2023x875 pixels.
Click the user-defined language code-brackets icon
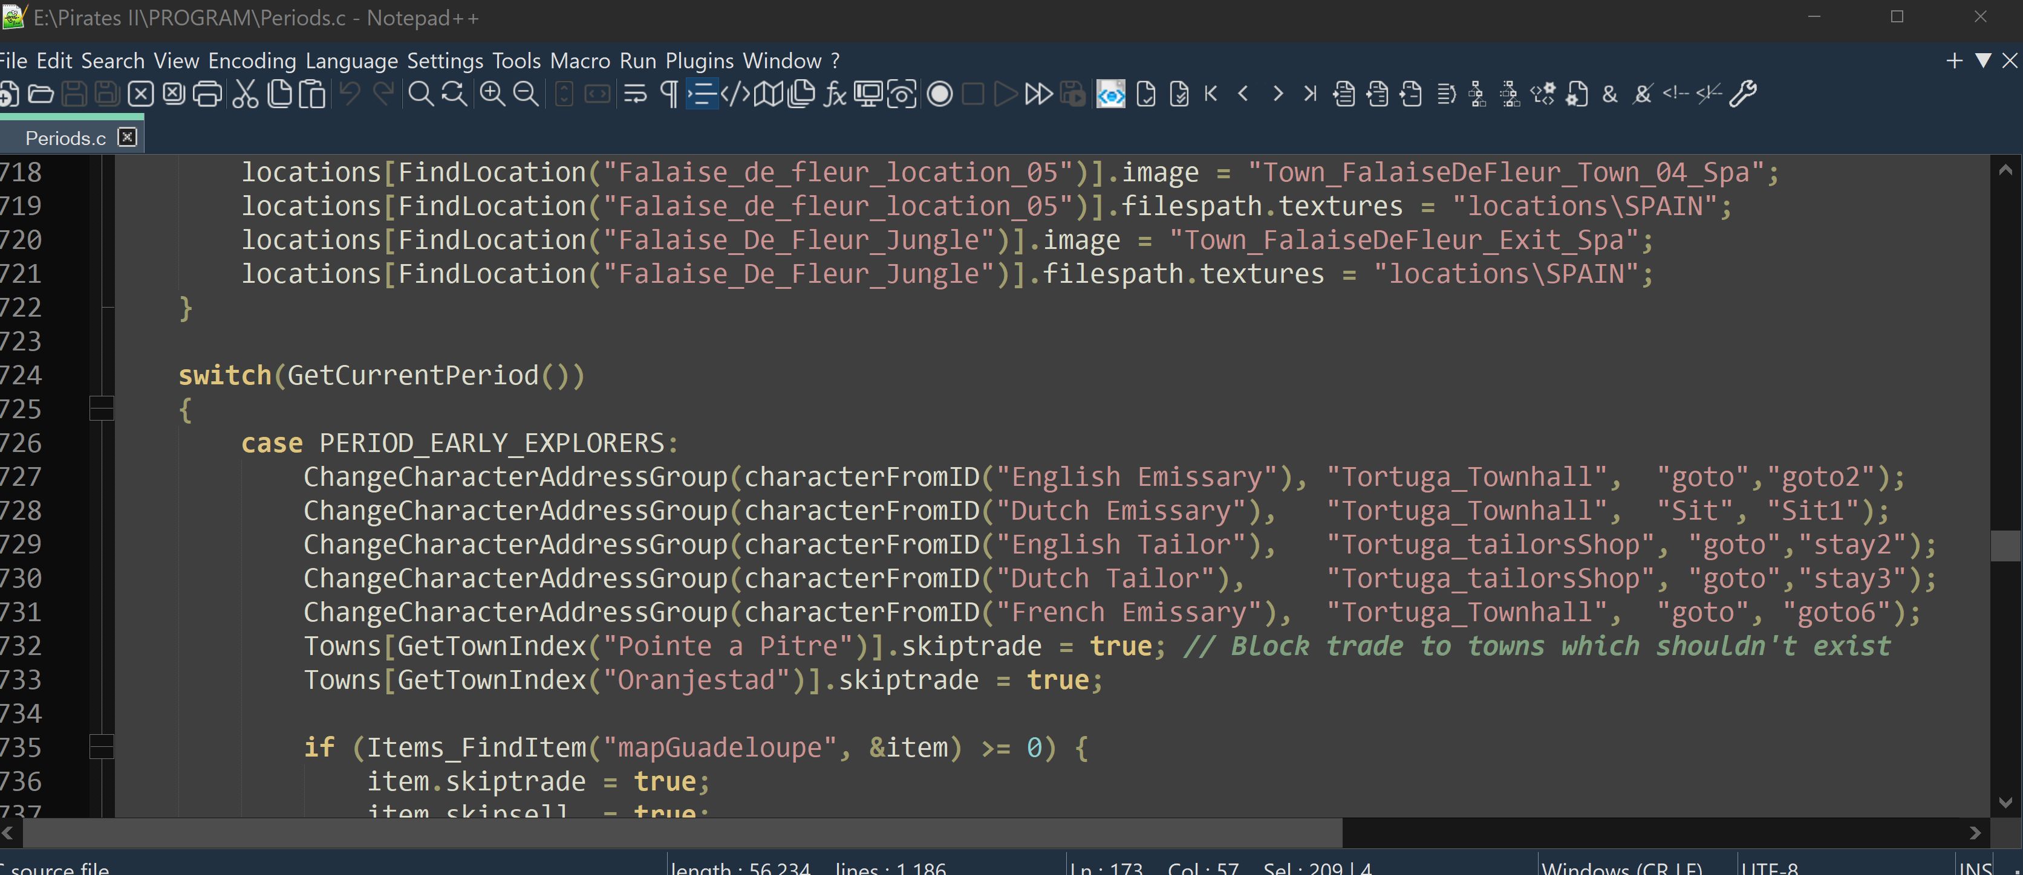[735, 94]
